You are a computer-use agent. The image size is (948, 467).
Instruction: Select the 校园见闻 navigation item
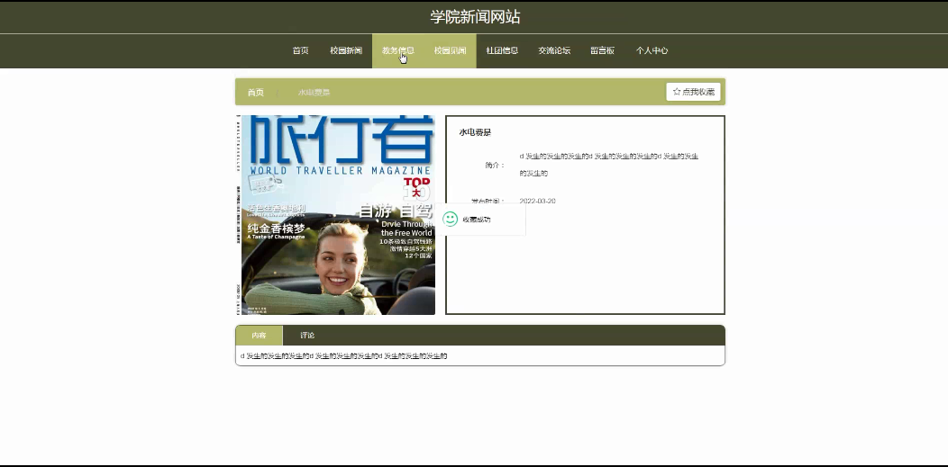coord(450,50)
